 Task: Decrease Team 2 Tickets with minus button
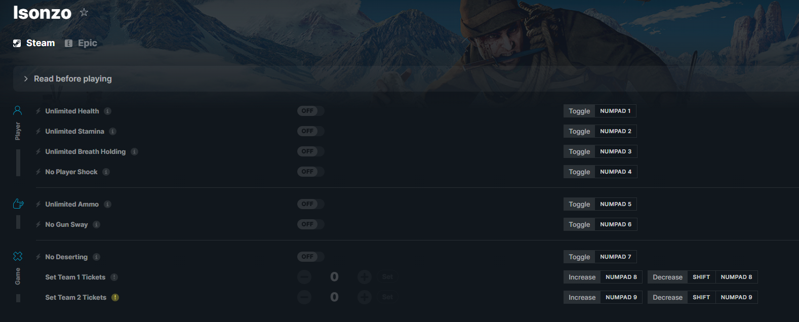tap(304, 297)
